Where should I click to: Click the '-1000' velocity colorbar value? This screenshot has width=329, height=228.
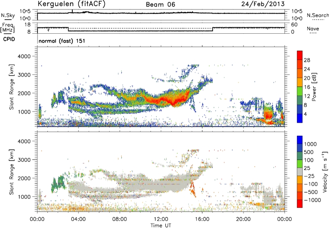(x=313, y=200)
